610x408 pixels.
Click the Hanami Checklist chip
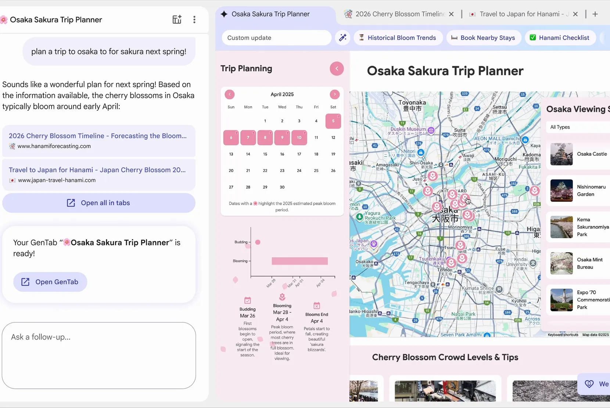pyautogui.click(x=559, y=37)
